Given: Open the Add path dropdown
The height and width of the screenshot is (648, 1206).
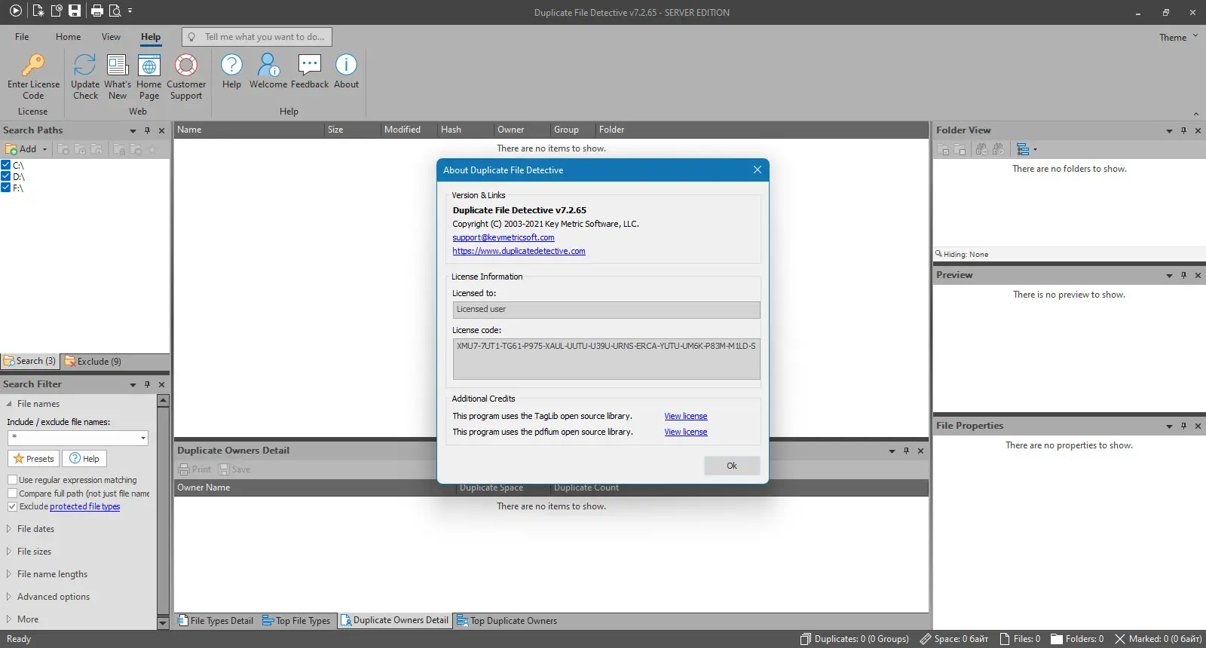Looking at the screenshot, I should pyautogui.click(x=44, y=149).
